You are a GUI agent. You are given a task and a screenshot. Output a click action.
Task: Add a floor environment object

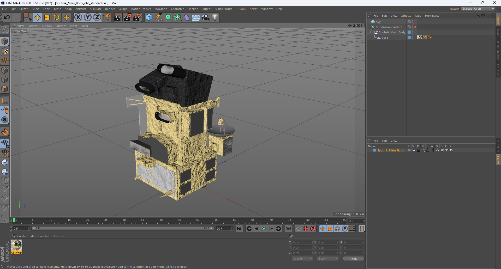click(196, 17)
